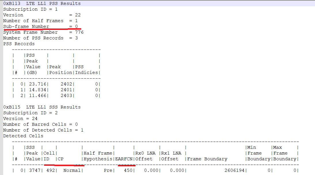This screenshot has height=175, width=315.
Task: Click PSS peak value 11.466
Action: point(38,96)
